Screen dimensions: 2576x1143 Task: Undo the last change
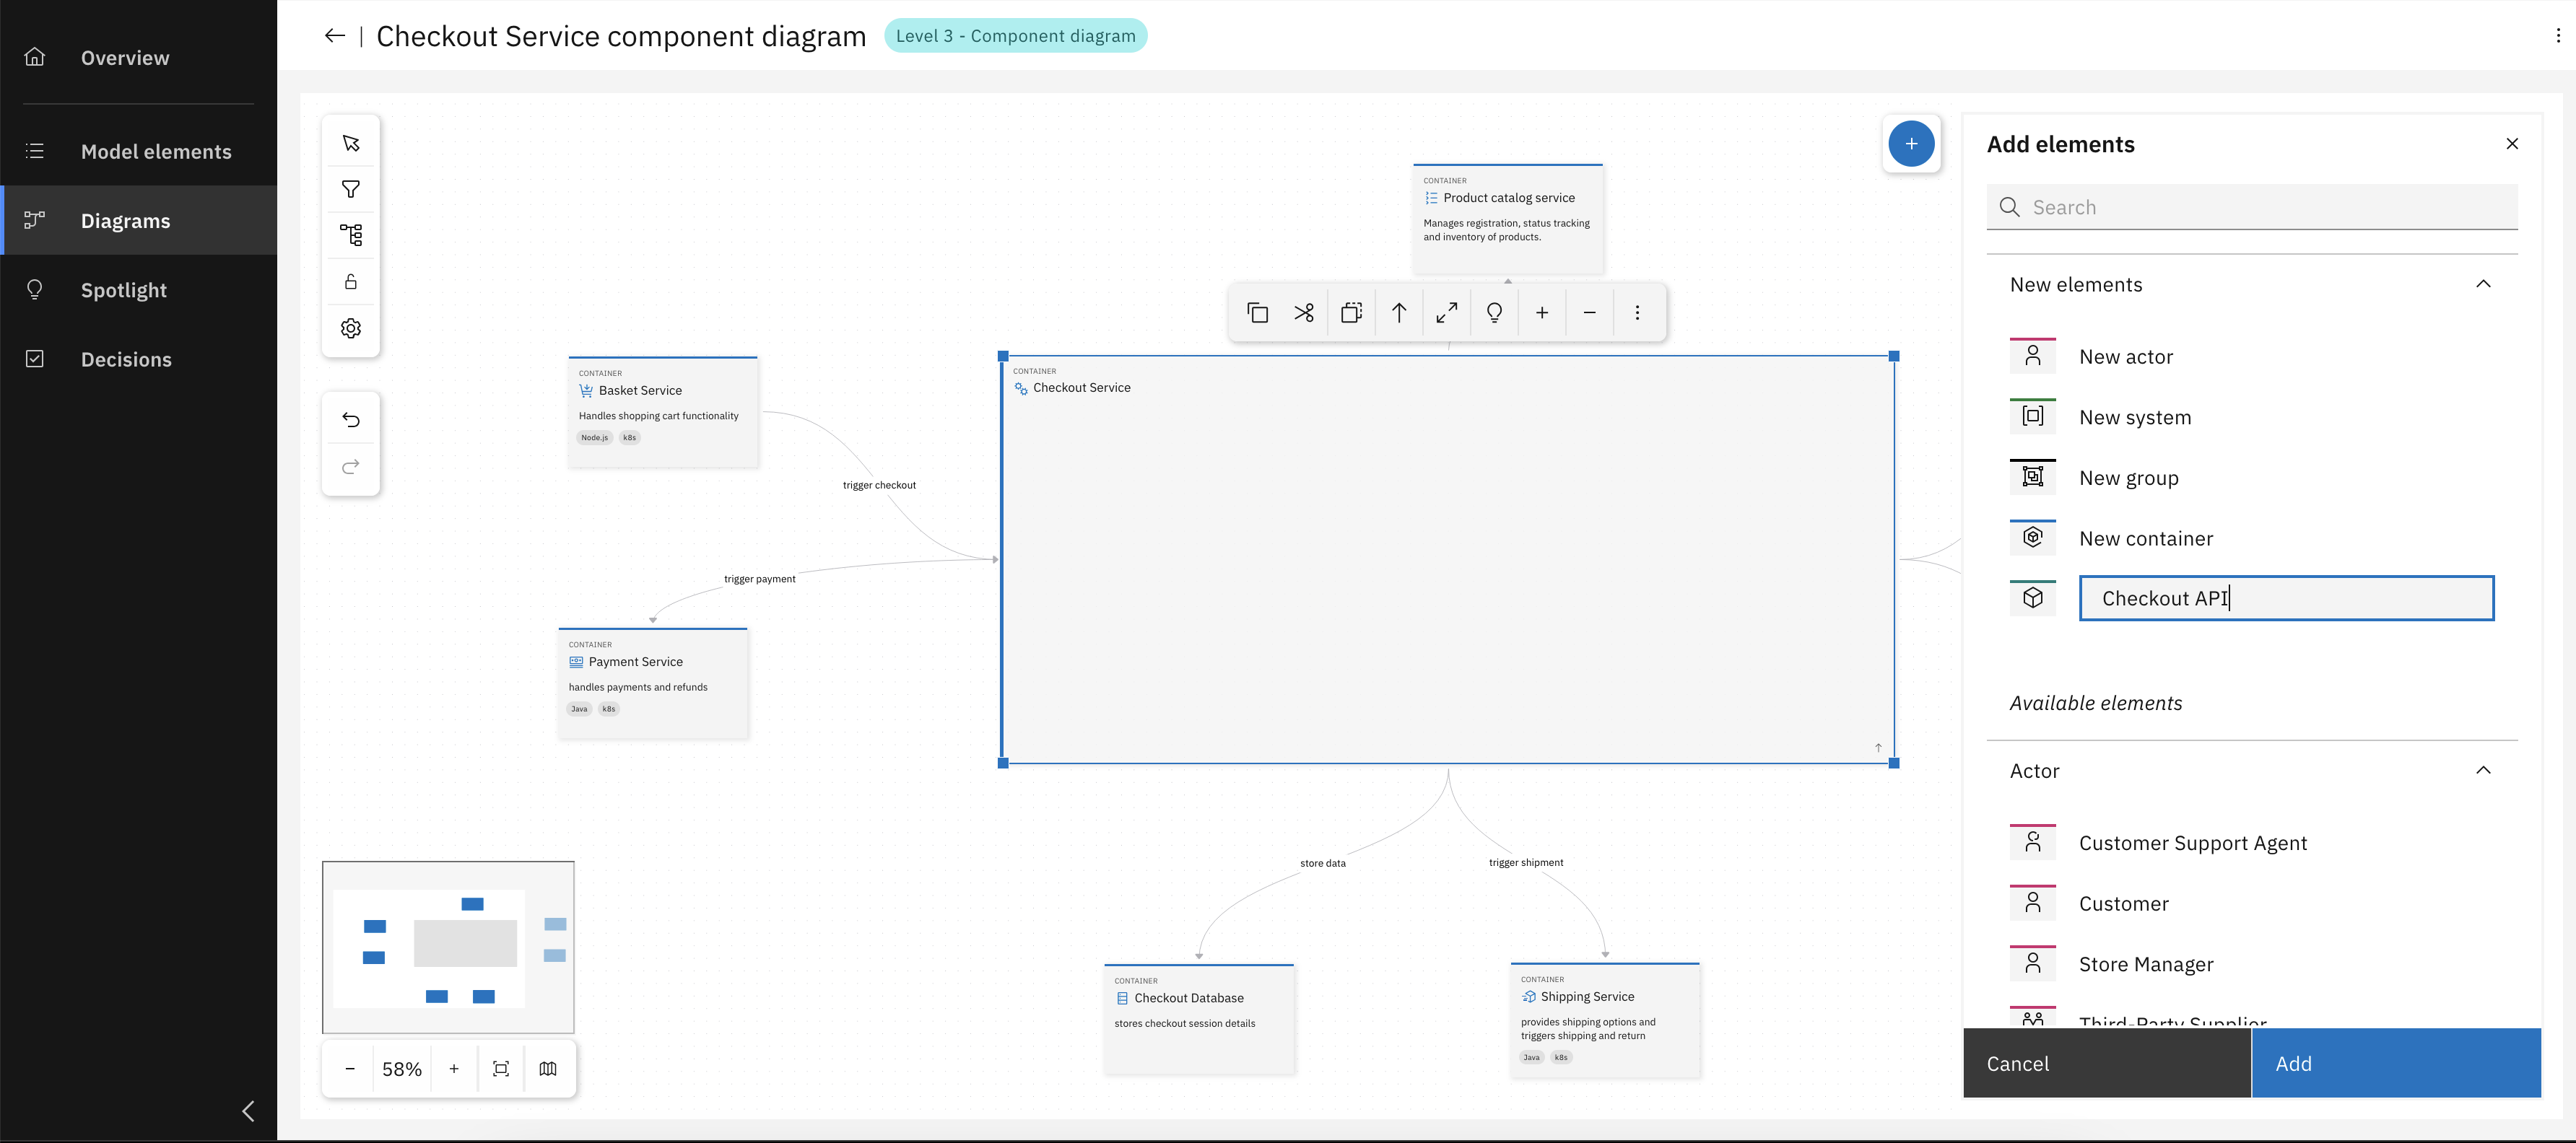(351, 420)
